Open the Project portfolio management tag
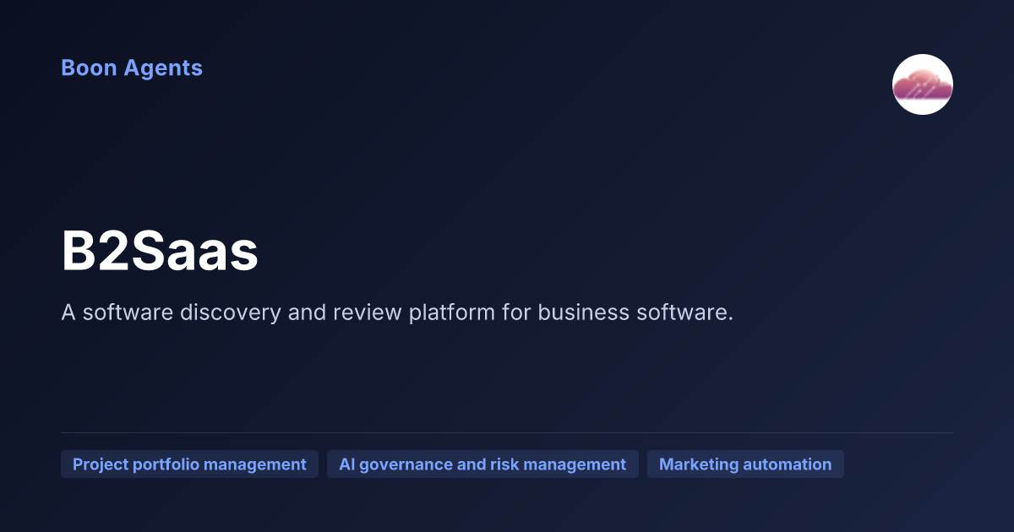1014x532 pixels. coord(189,464)
